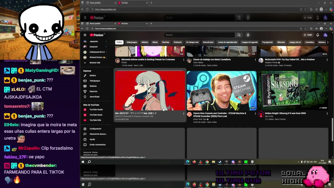
Task: Open Noticias in Explorar section
Action: [95, 86]
